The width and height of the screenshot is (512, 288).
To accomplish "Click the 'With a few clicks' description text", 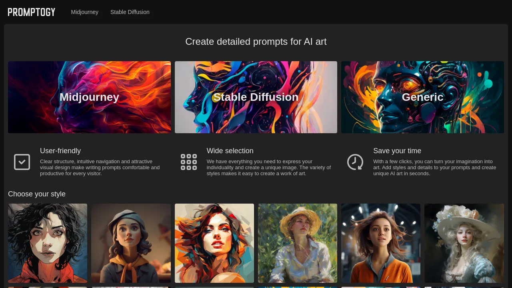I will 435,168.
